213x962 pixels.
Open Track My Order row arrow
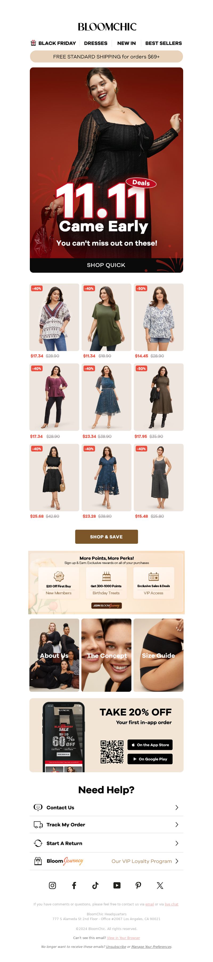tap(177, 824)
